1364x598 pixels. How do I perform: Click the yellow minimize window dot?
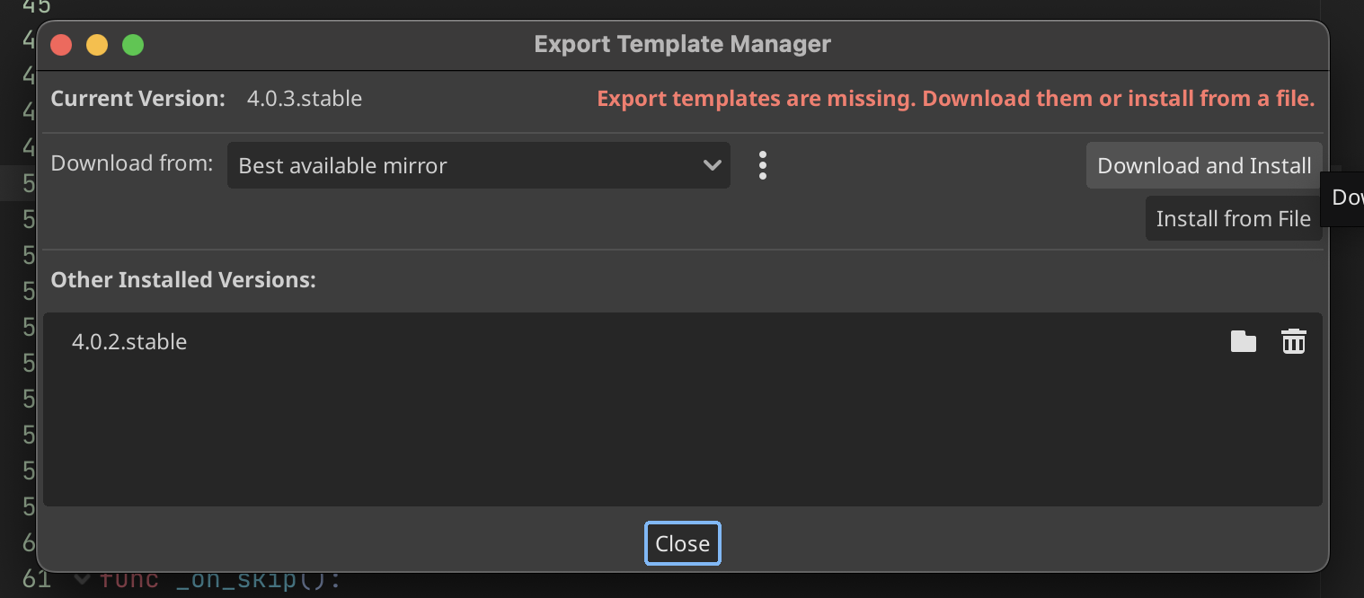coord(97,44)
